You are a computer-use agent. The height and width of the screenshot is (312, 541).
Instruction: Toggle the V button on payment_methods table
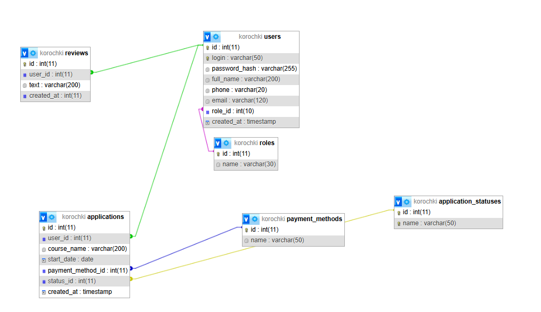pos(246,219)
